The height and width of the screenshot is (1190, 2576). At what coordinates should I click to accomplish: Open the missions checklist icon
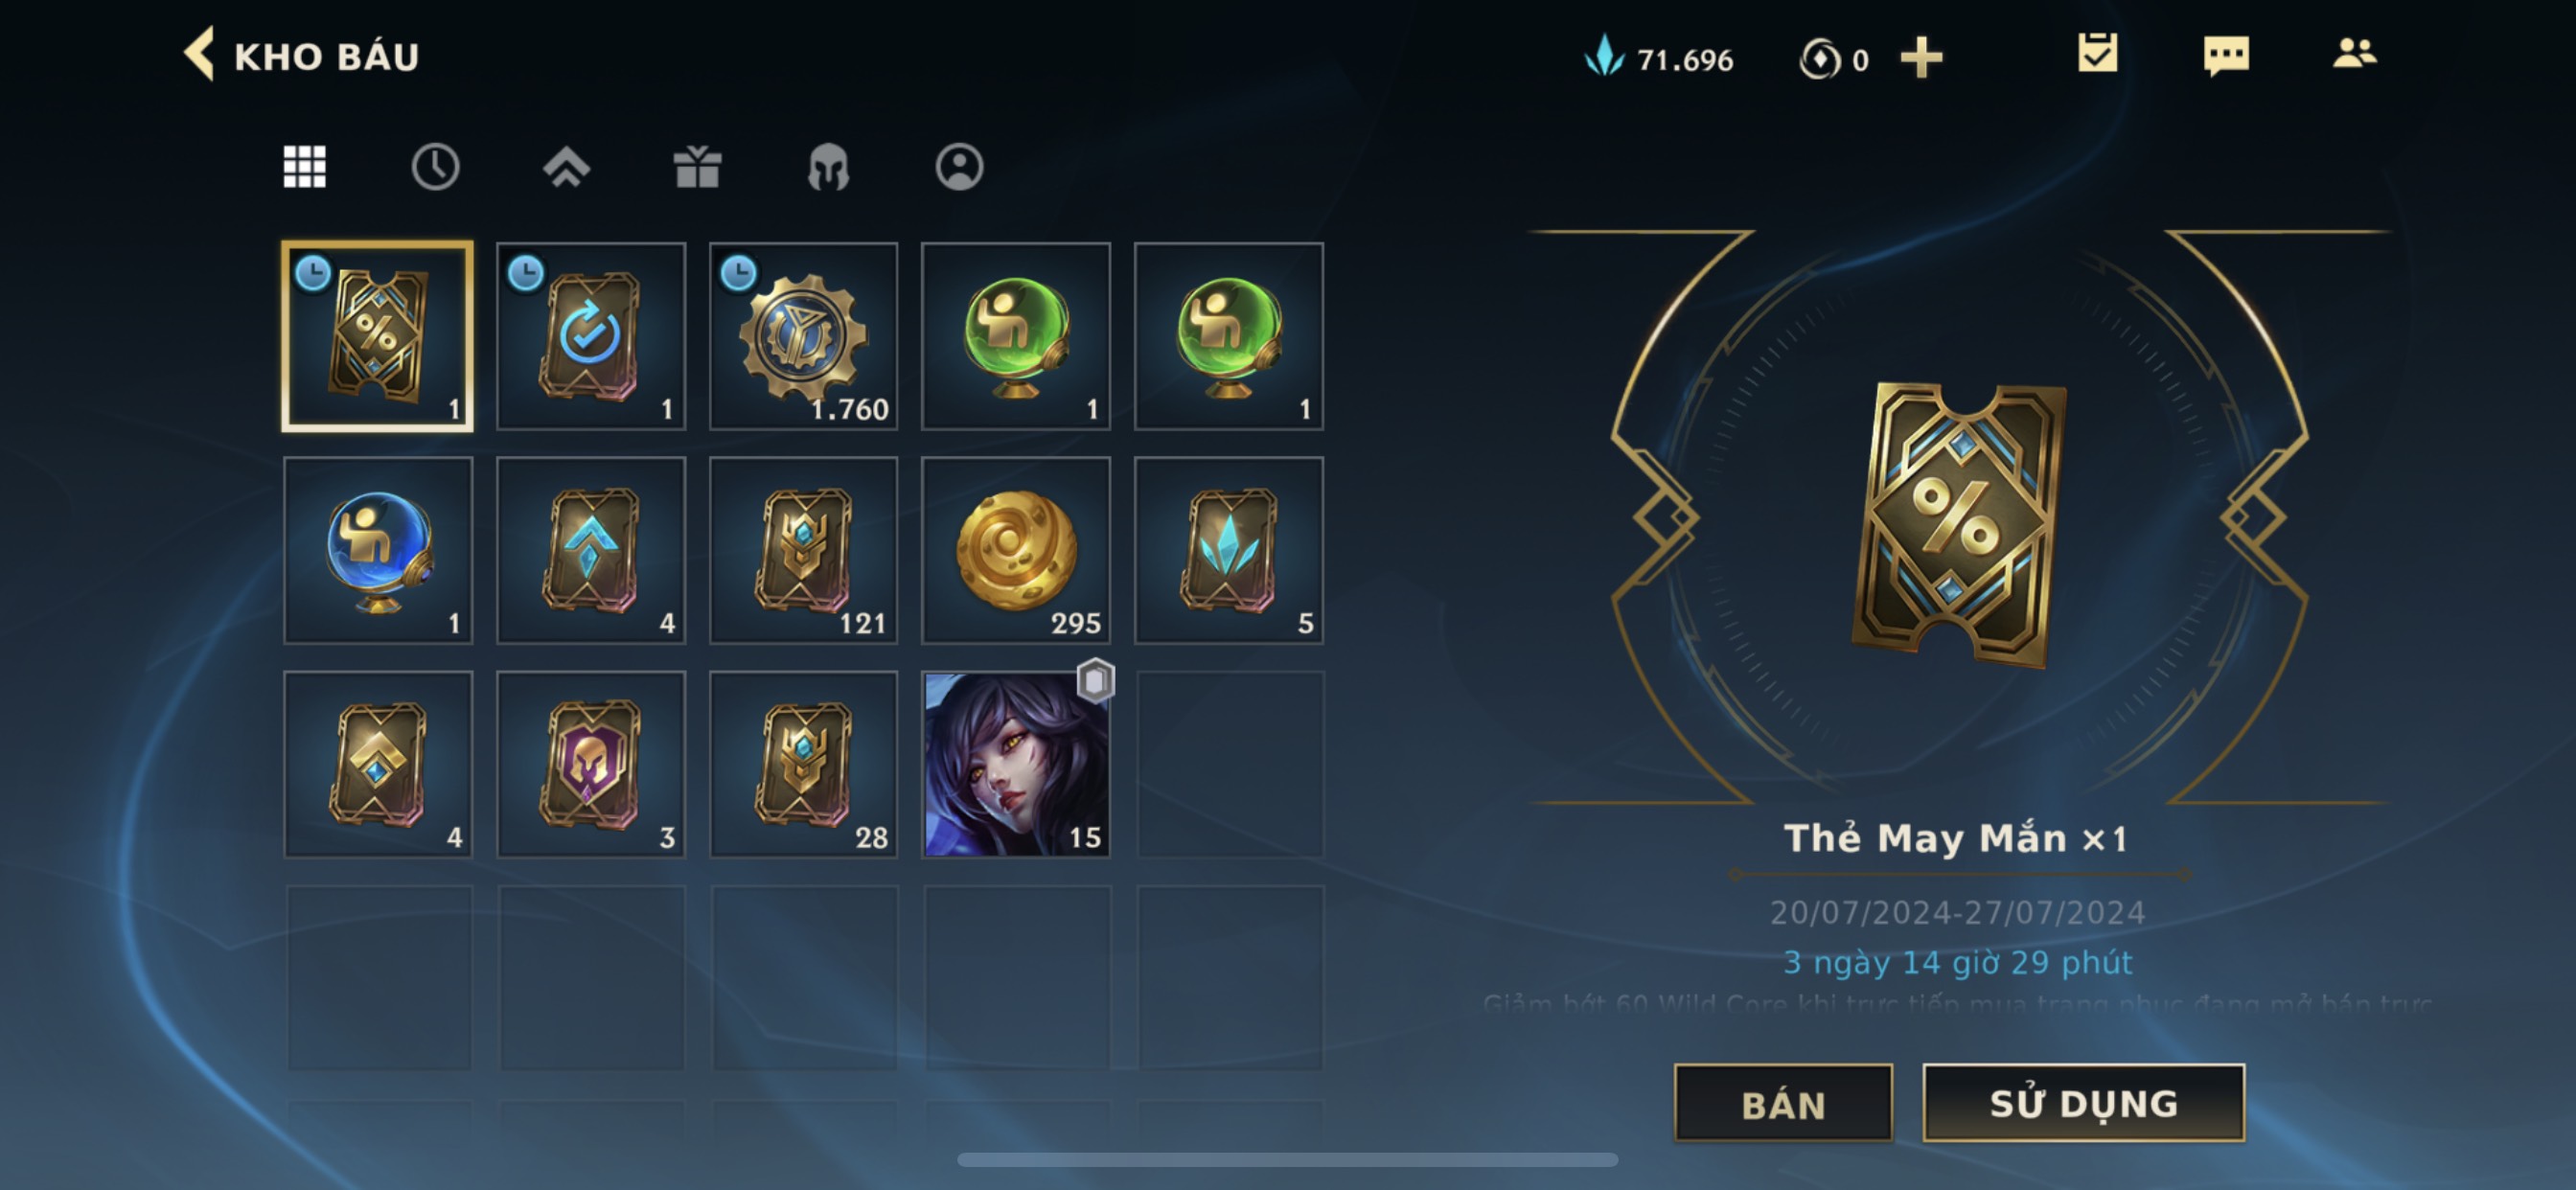(2096, 54)
